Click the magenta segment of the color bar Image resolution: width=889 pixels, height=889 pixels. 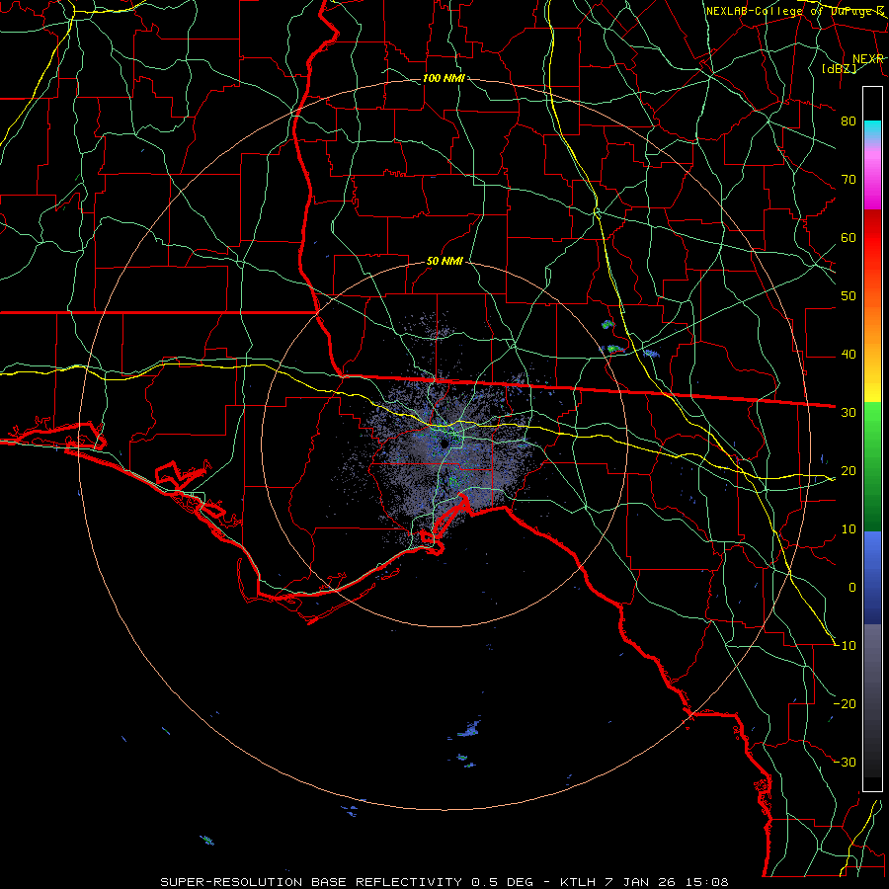[872, 182]
